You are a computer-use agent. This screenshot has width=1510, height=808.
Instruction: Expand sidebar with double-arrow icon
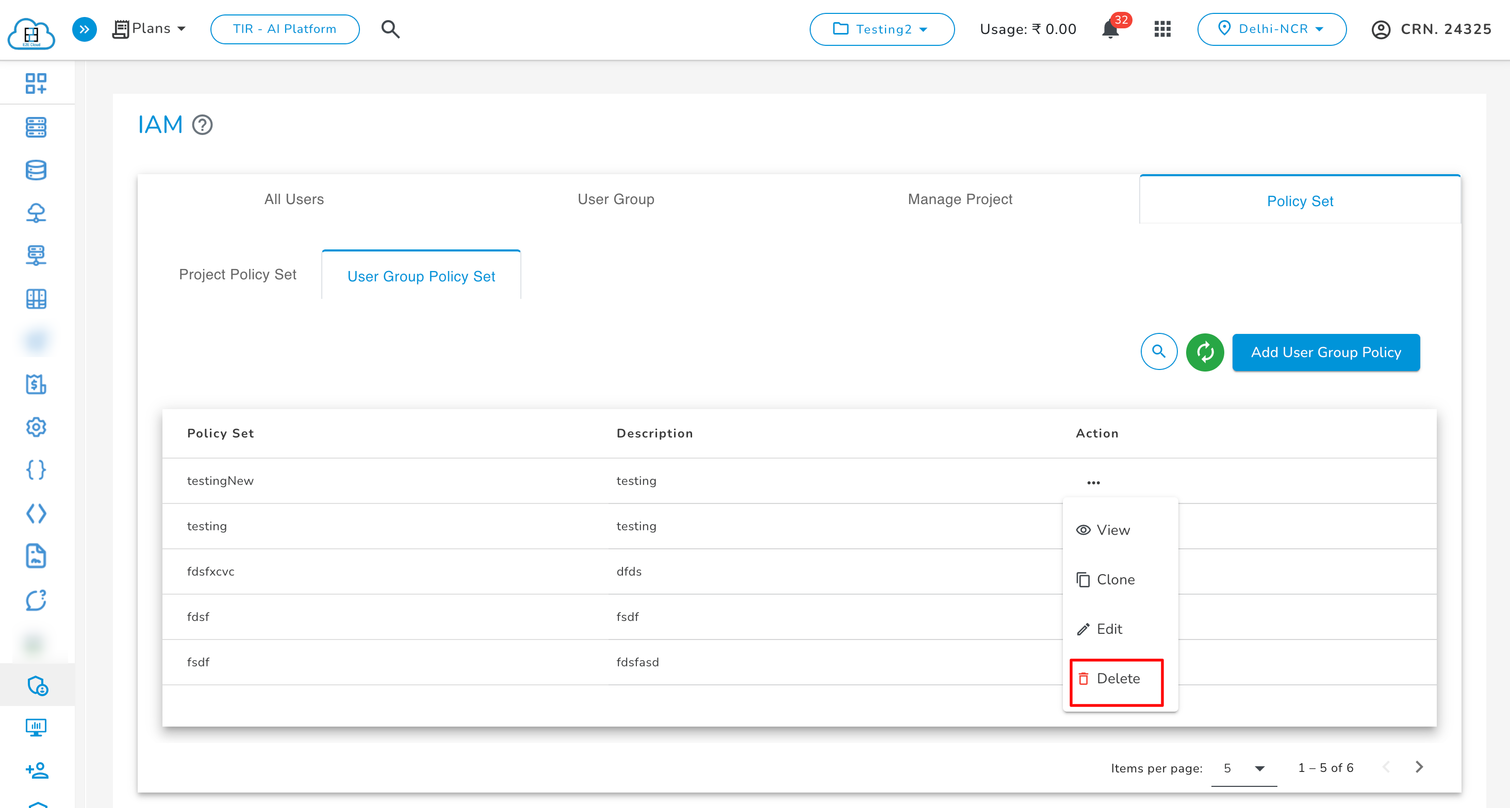(x=85, y=29)
